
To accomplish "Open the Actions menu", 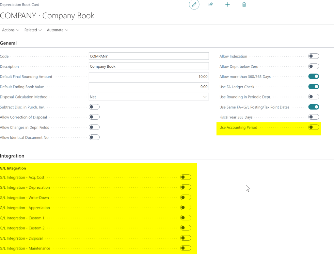I will (x=10, y=30).
